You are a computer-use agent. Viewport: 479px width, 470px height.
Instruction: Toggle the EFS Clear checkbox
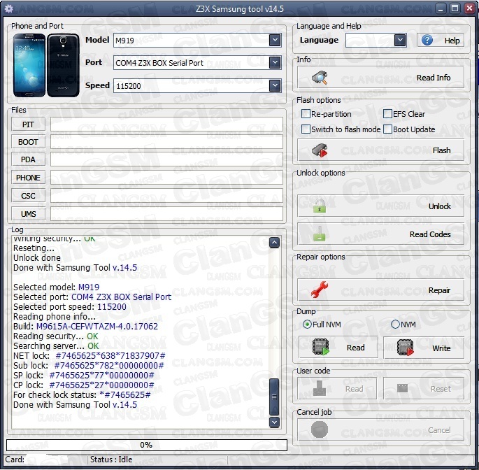click(x=387, y=114)
